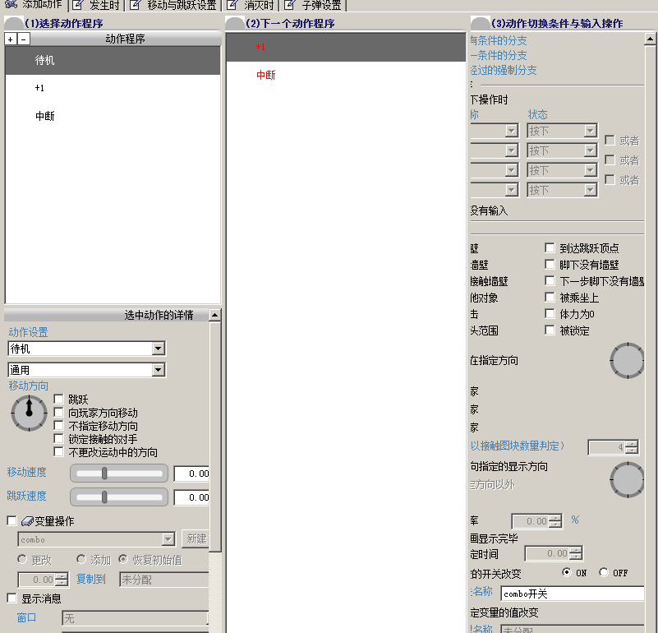Viewport: 658px width, 633px height.
Task: Select the 恢复初始值 radio button
Action: (123, 559)
